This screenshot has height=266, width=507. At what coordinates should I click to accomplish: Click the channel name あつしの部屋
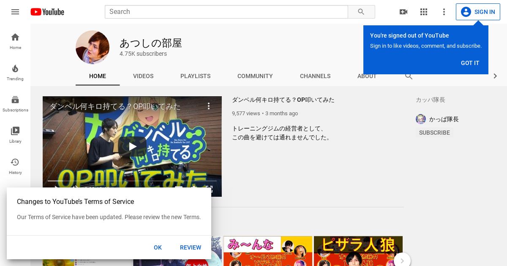tap(151, 43)
